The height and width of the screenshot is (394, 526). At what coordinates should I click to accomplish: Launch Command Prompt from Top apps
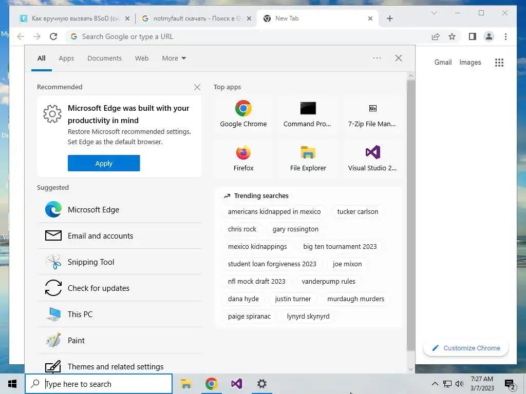(308, 114)
